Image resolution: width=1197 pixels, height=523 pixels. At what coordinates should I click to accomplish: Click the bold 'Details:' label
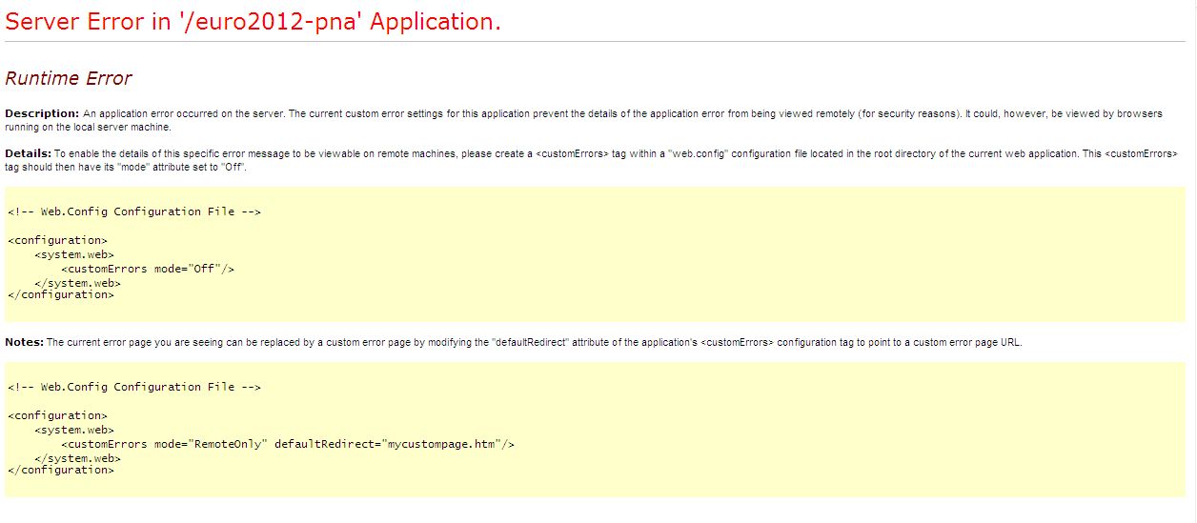coord(28,152)
